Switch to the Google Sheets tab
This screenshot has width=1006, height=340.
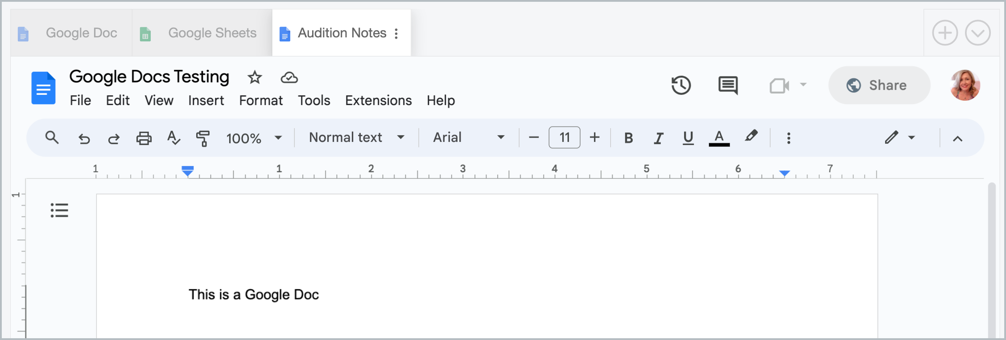(x=202, y=33)
